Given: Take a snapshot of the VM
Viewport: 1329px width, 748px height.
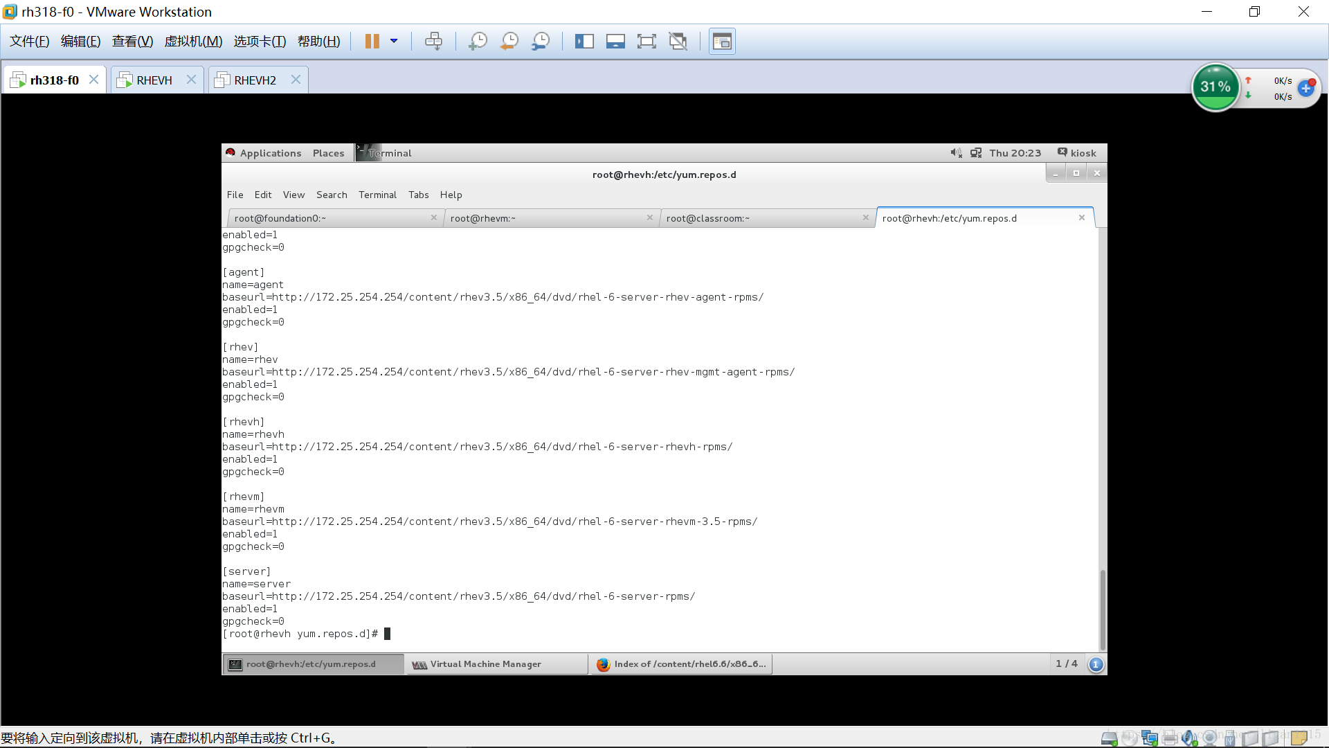Looking at the screenshot, I should (478, 42).
